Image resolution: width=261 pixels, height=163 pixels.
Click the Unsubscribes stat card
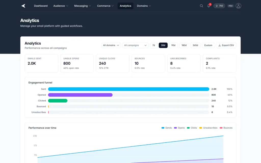pos(184,63)
